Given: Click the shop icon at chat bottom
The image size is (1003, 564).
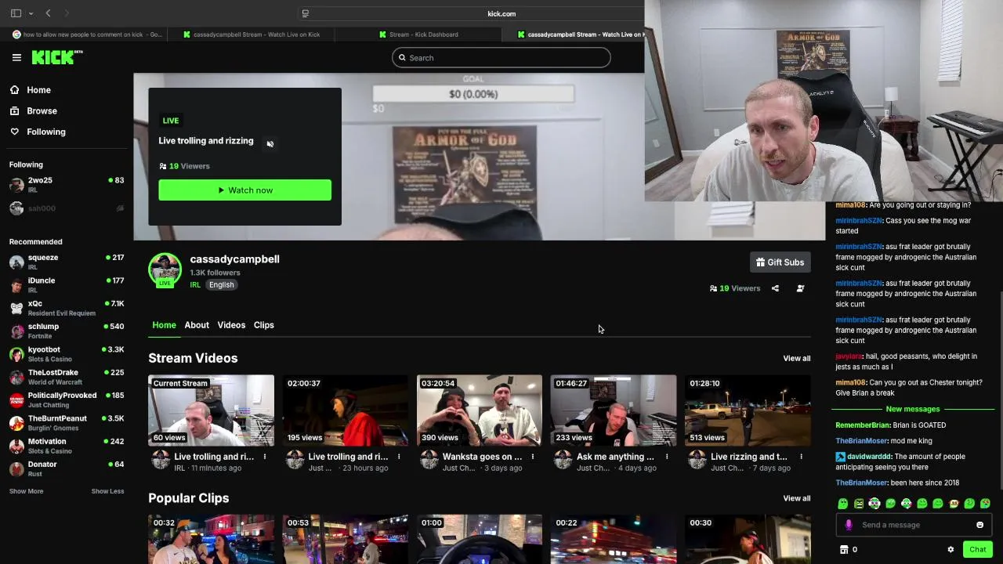Looking at the screenshot, I should (x=844, y=549).
